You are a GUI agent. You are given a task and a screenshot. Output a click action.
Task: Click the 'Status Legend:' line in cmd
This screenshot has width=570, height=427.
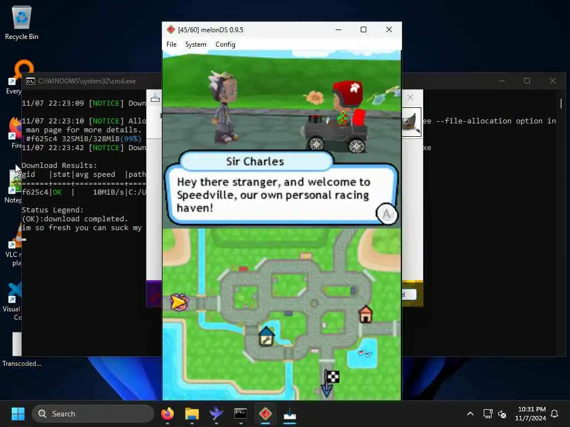point(53,210)
